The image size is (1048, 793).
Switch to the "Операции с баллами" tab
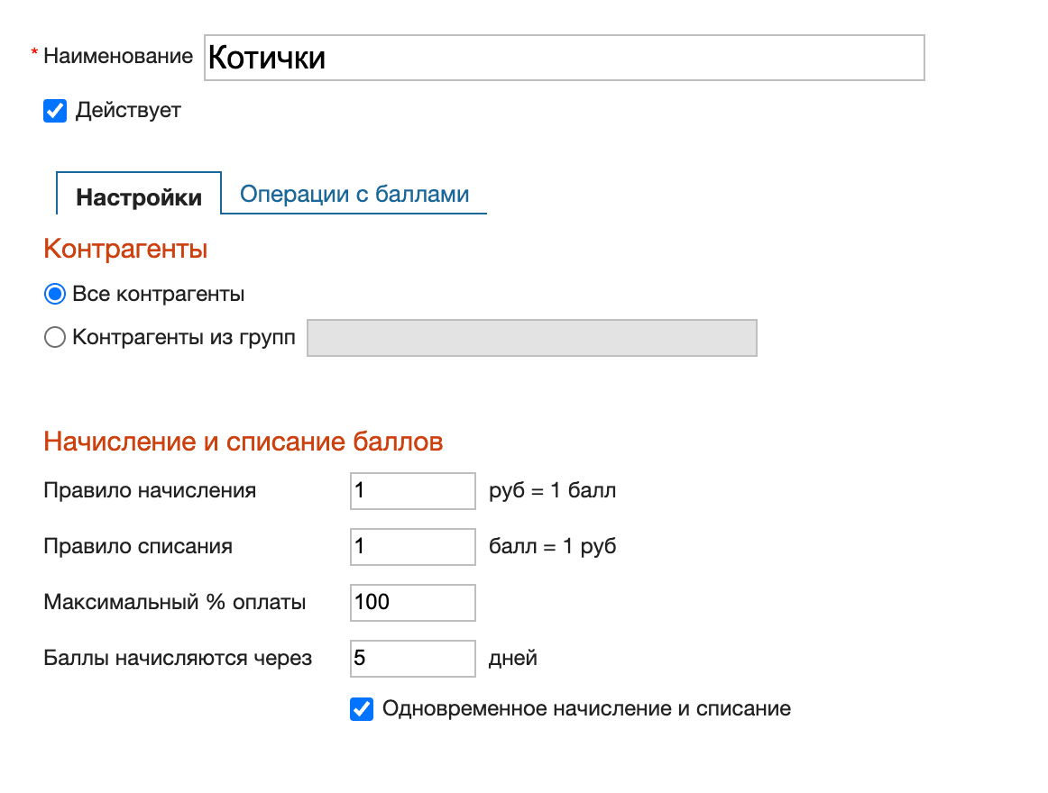point(354,193)
